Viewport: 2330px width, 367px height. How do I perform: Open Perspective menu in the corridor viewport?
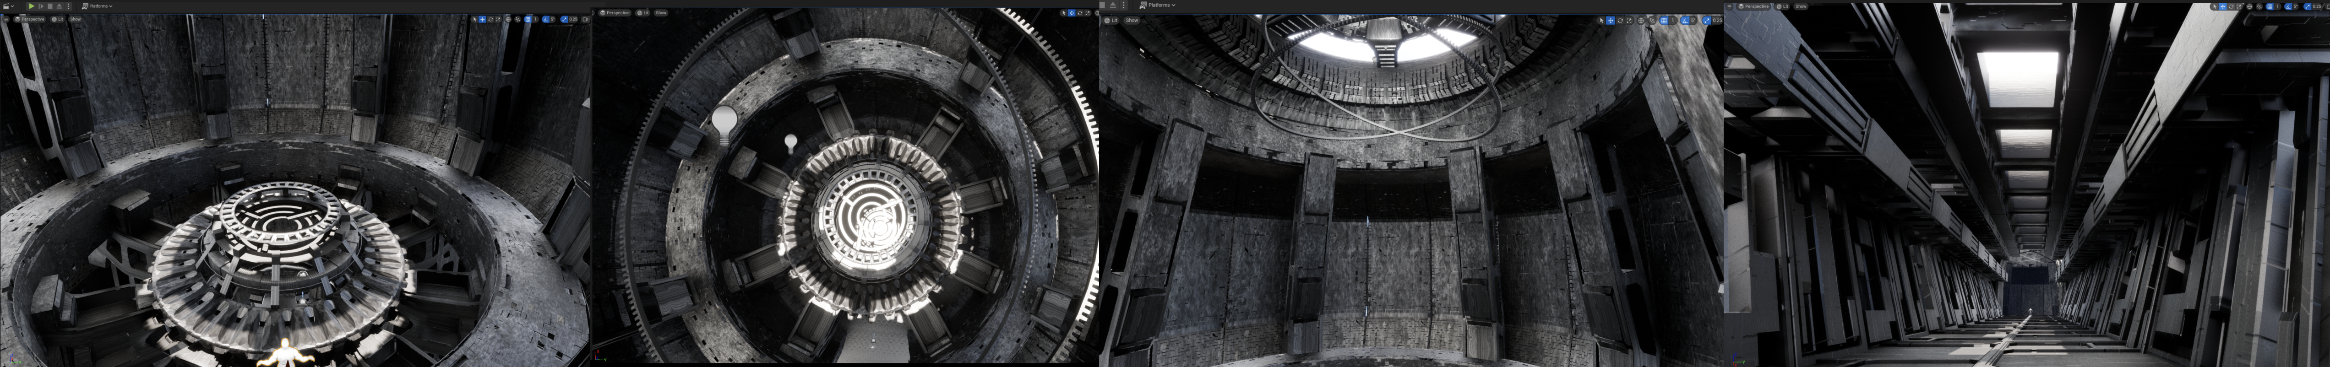pos(1755,6)
